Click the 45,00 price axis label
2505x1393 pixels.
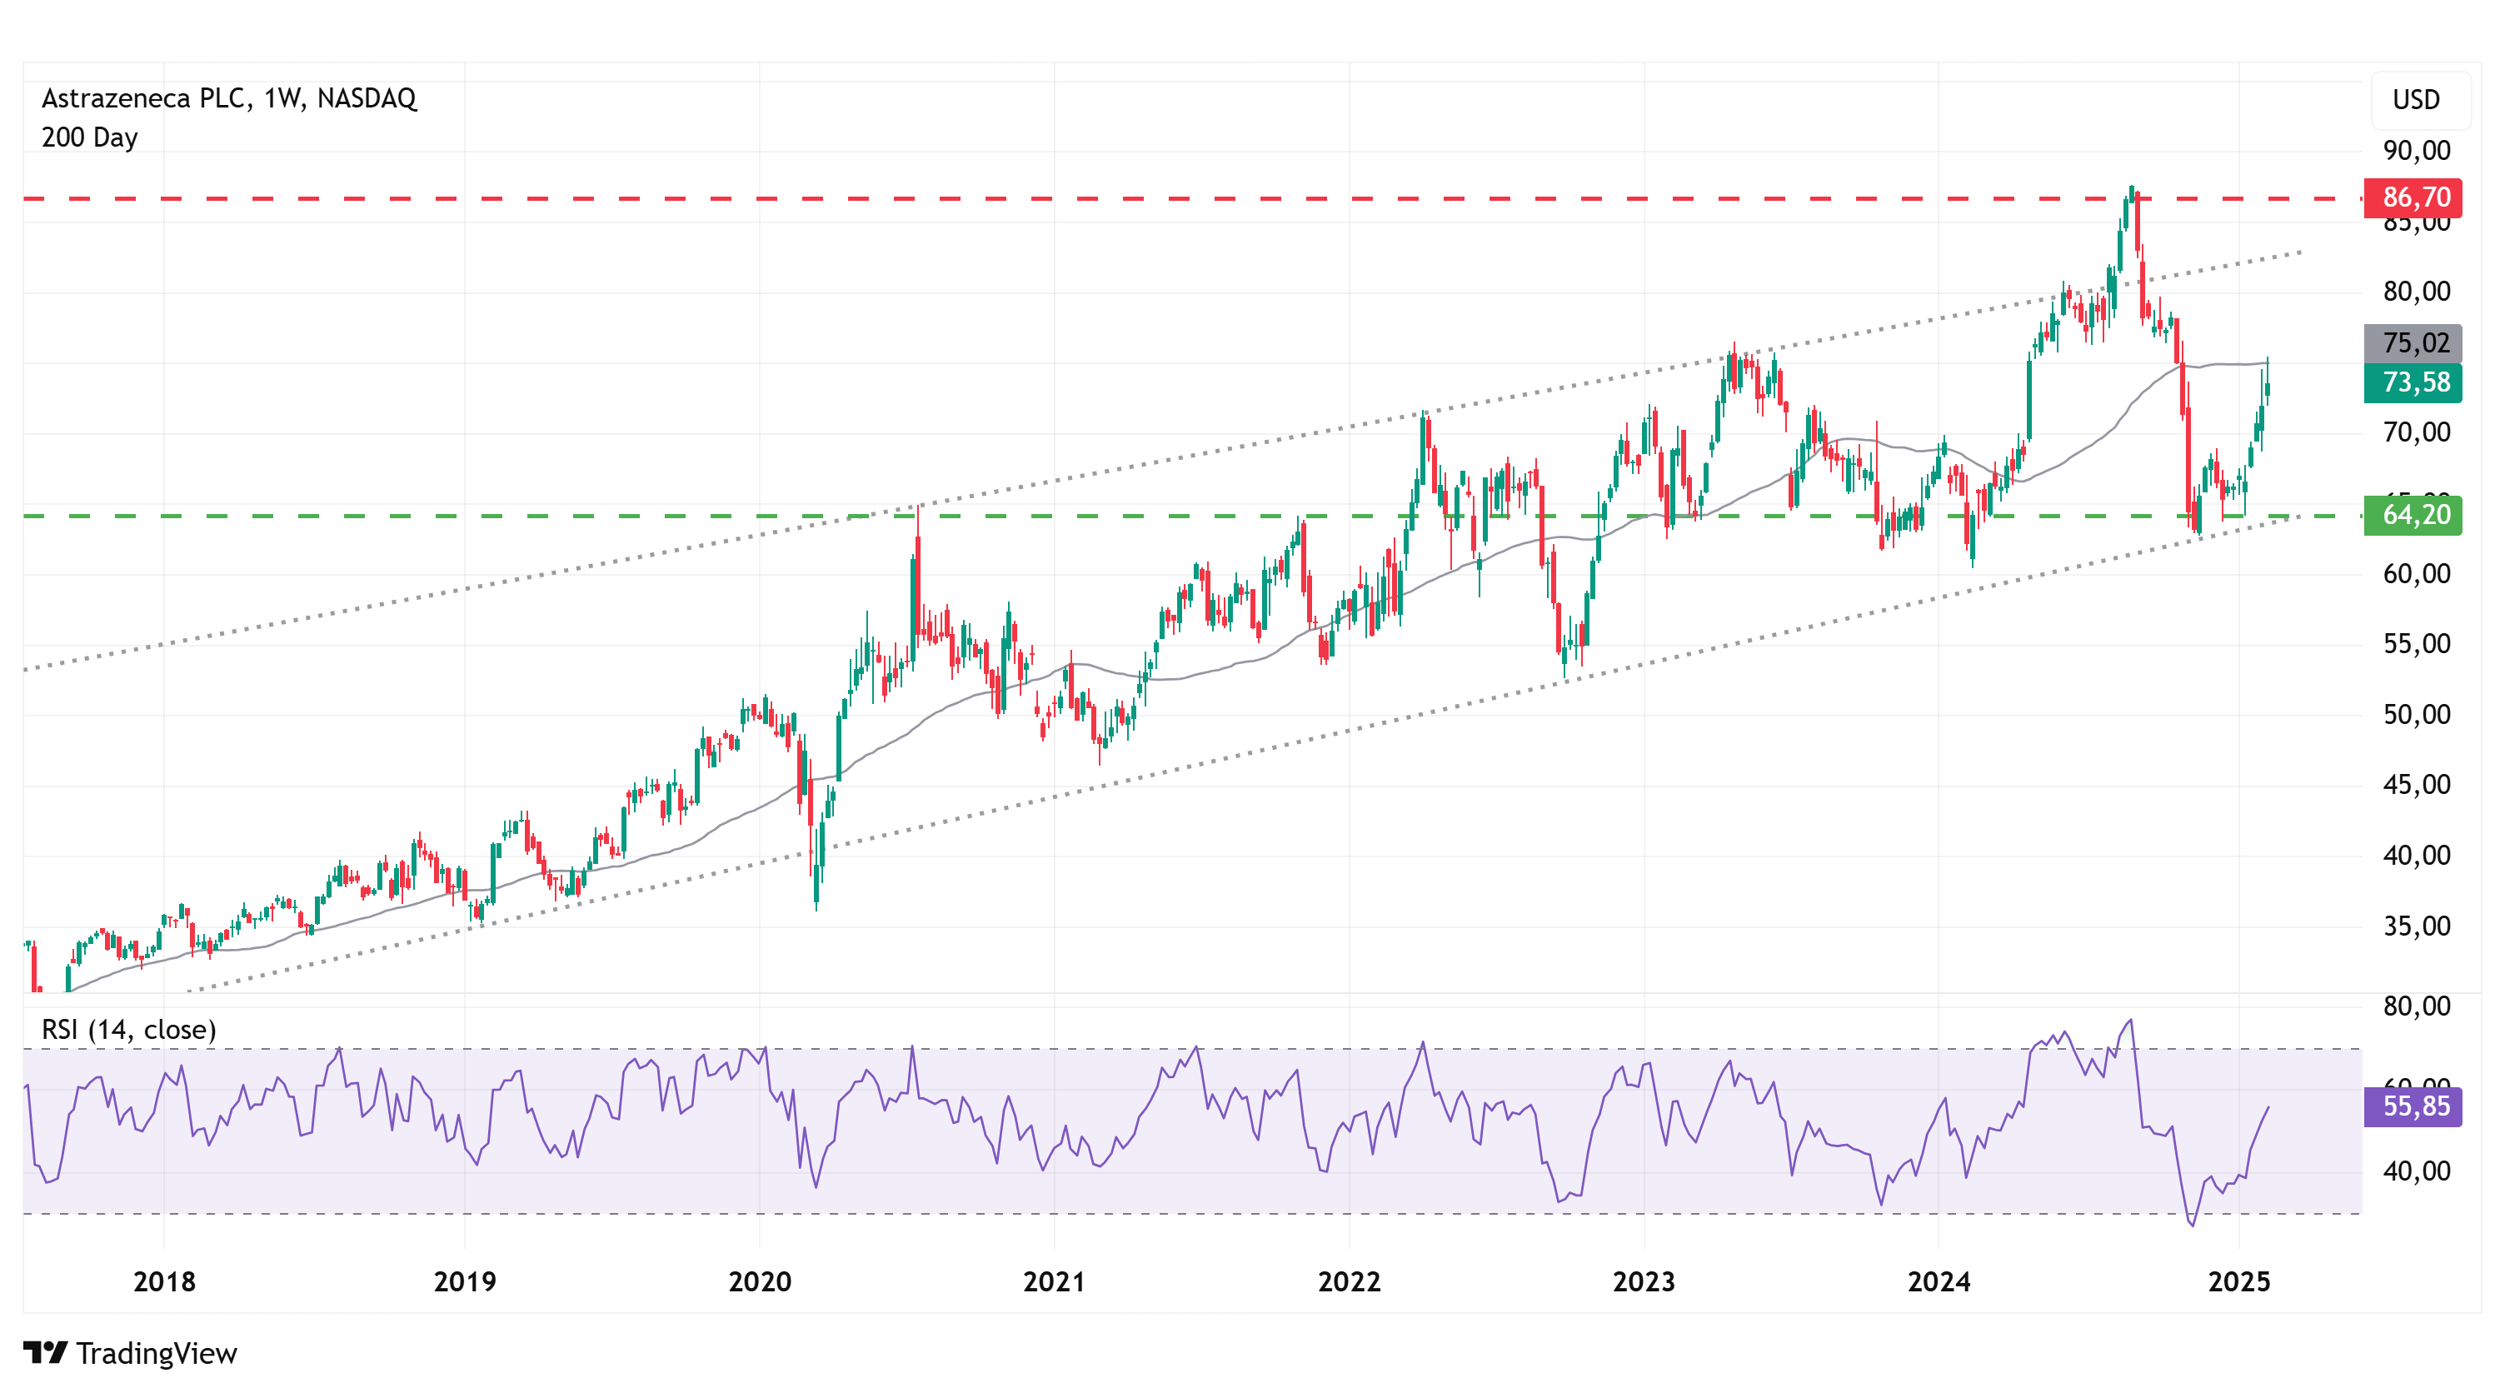tap(2417, 785)
